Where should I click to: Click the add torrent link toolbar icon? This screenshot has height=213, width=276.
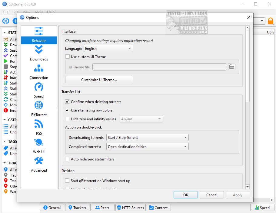(x=6, y=21)
